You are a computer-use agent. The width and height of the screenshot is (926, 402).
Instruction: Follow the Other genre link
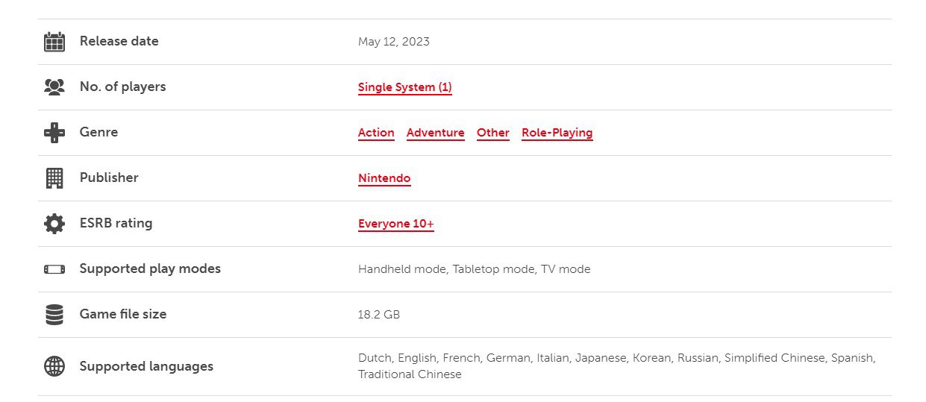493,133
